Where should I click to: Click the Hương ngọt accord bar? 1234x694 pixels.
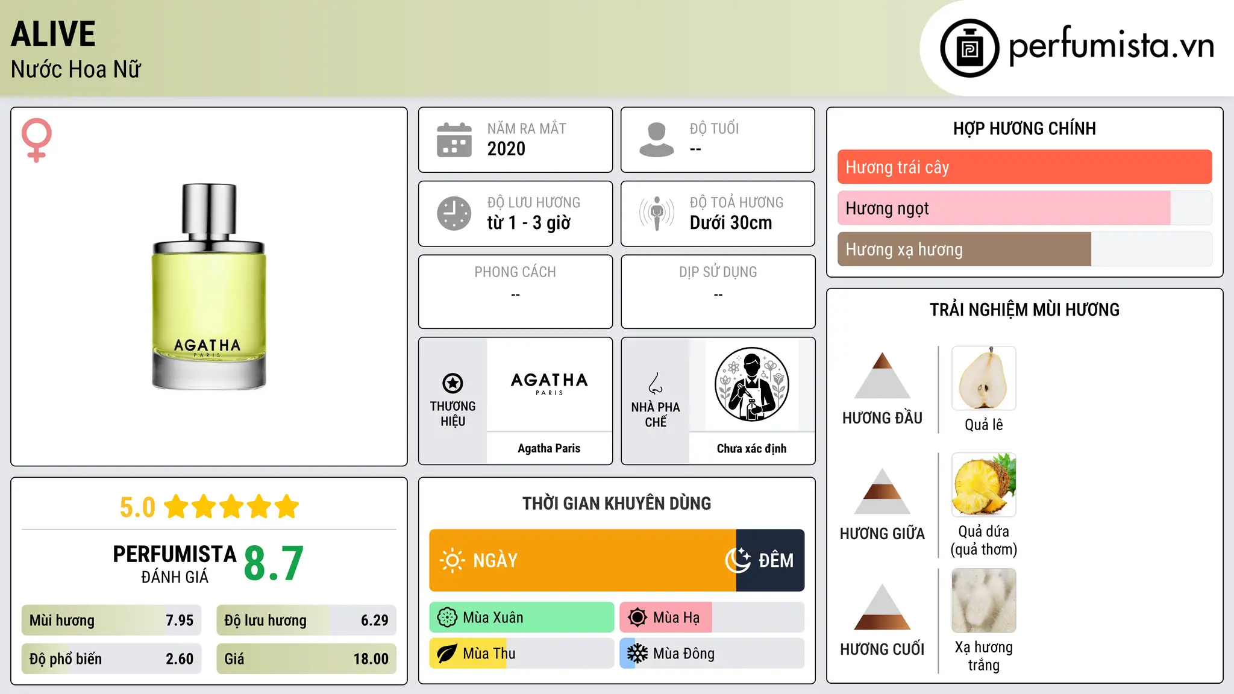1024,208
